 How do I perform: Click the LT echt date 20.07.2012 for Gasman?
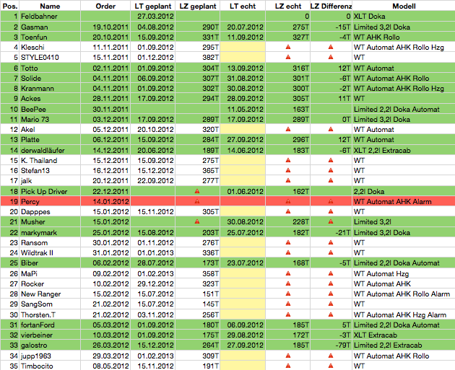[243, 27]
